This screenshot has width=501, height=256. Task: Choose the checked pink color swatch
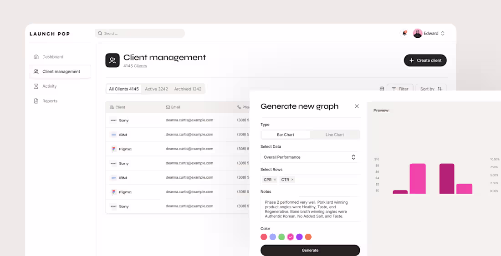291,237
